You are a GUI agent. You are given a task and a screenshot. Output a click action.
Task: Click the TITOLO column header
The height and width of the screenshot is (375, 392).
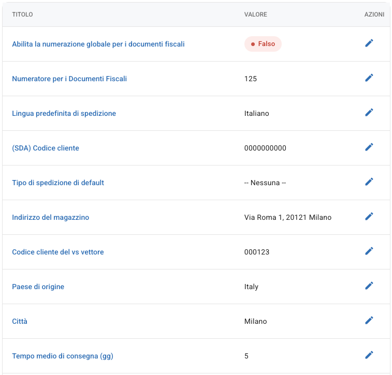[x=22, y=14]
